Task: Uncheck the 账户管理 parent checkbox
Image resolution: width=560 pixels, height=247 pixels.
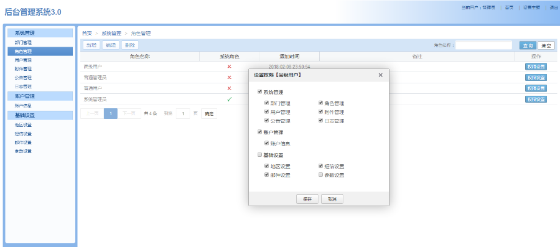Action: (259, 132)
